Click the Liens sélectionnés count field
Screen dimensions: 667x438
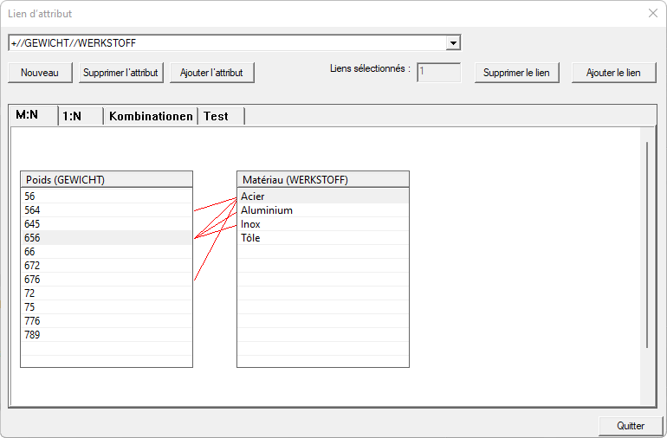438,73
